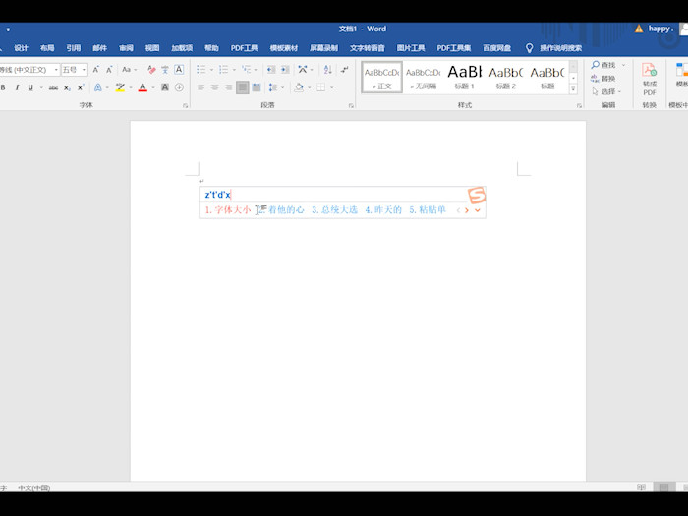Select 正文 style
Viewport: 688px width, 516px height.
(x=381, y=78)
